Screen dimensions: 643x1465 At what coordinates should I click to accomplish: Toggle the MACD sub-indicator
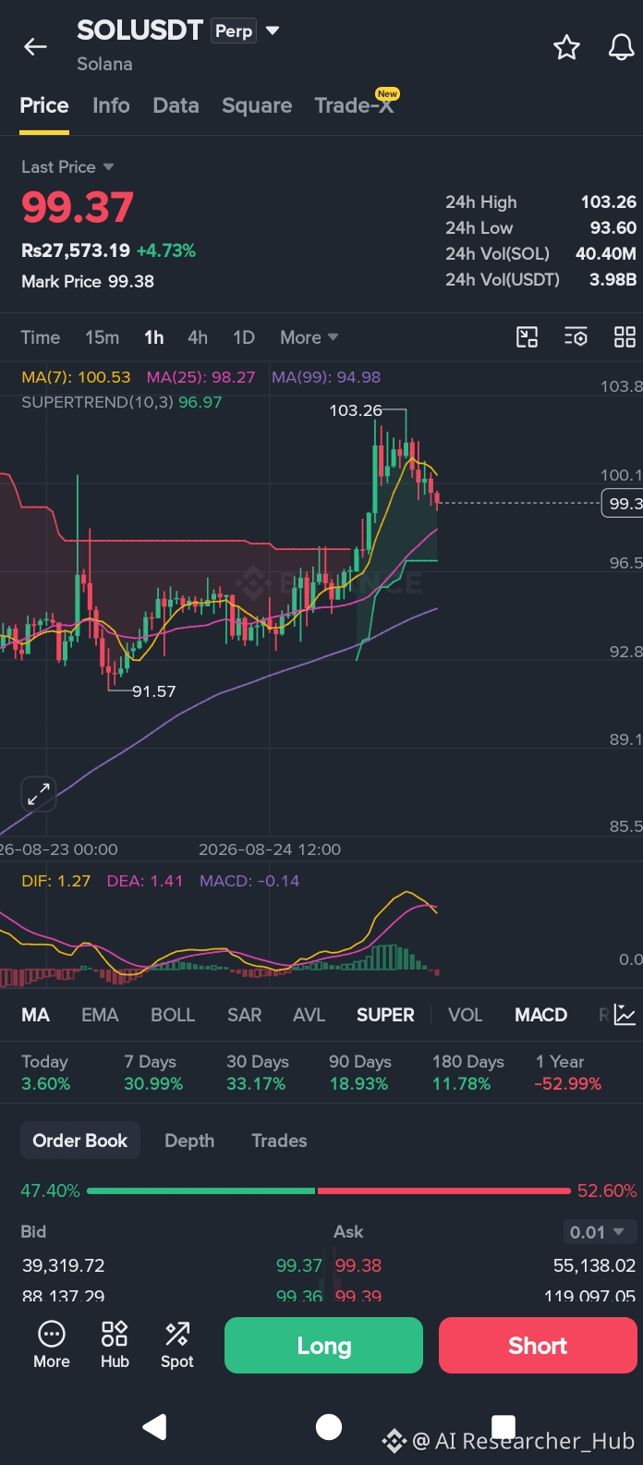[540, 1015]
